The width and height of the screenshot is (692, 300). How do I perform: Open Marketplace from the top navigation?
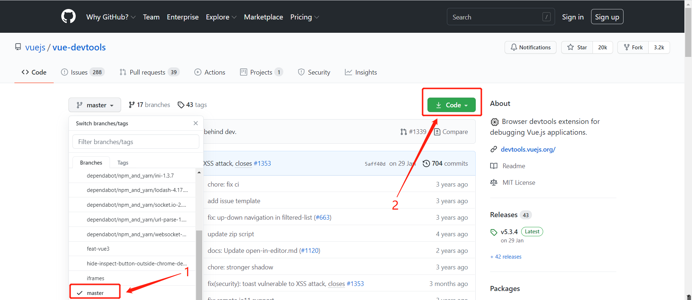click(x=263, y=17)
